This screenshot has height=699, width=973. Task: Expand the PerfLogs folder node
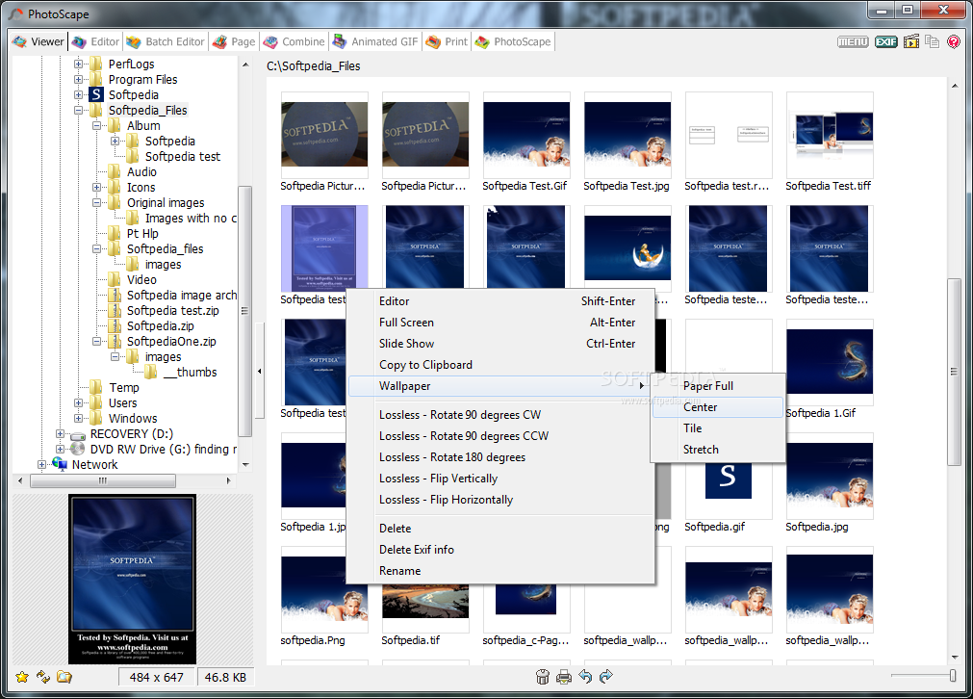[x=78, y=64]
